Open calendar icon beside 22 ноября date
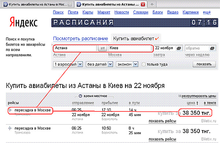 pos(179,48)
